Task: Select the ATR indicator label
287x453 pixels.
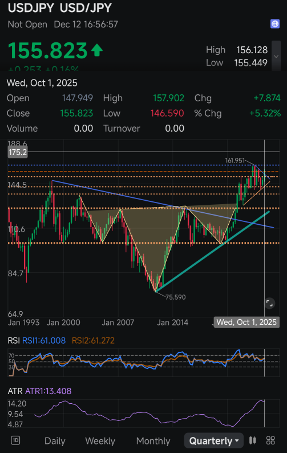Action: click(x=15, y=391)
